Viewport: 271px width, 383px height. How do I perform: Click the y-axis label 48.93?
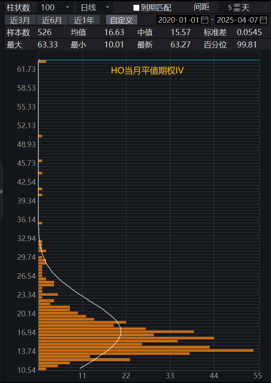click(26, 144)
